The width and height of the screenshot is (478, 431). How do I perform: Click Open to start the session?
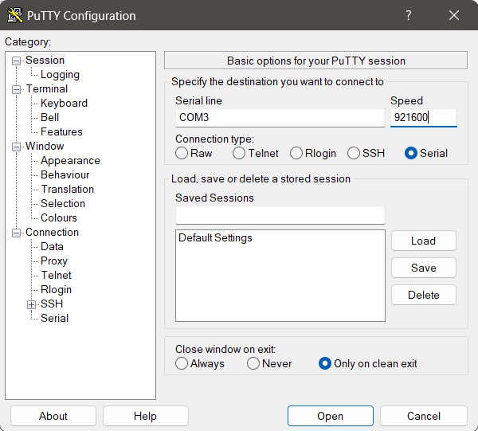330,416
